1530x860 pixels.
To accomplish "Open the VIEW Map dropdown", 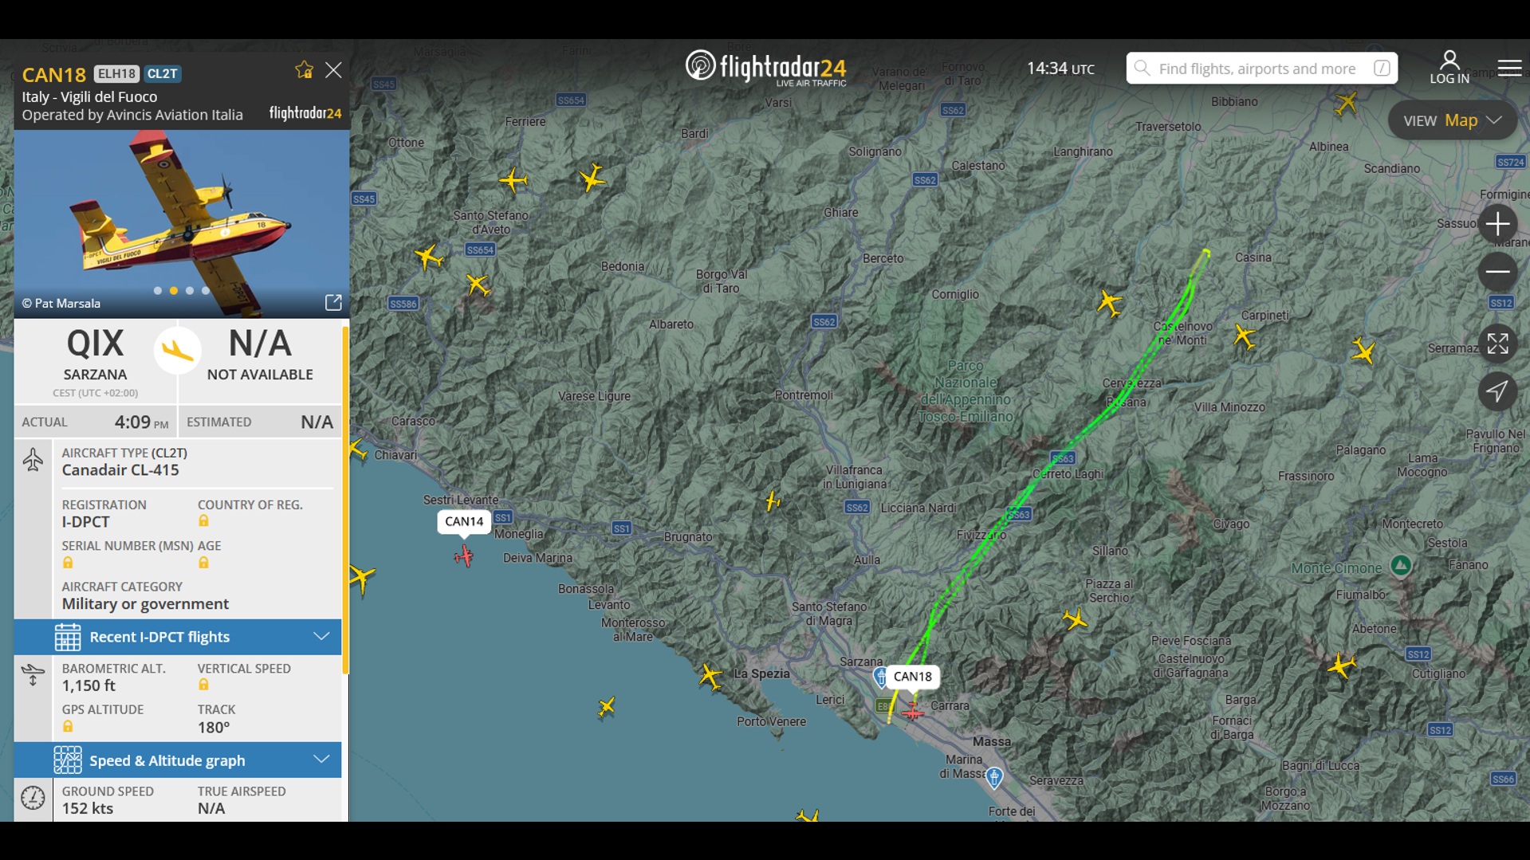I will click(1452, 120).
